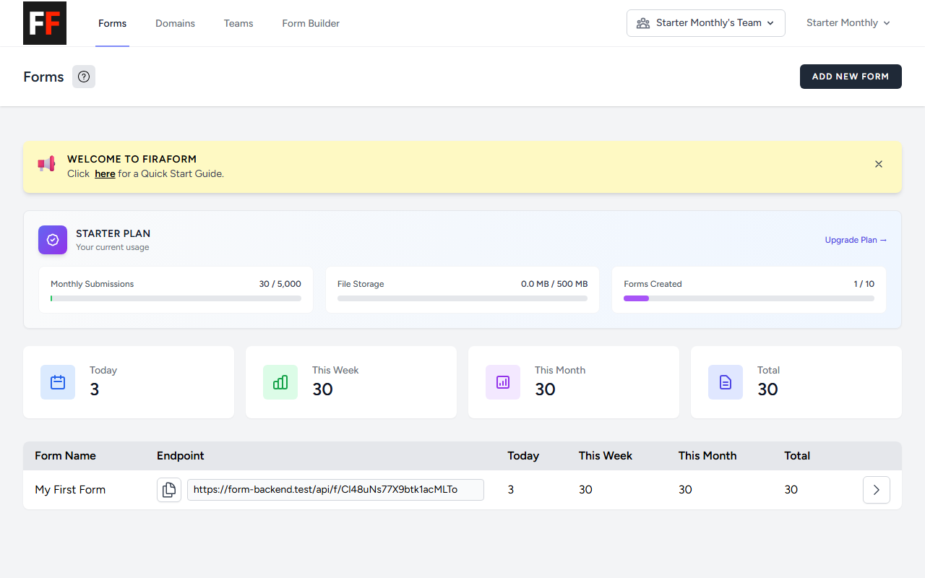Copy the My First Form endpoint URL
Image resolution: width=925 pixels, height=578 pixels.
[x=169, y=490]
